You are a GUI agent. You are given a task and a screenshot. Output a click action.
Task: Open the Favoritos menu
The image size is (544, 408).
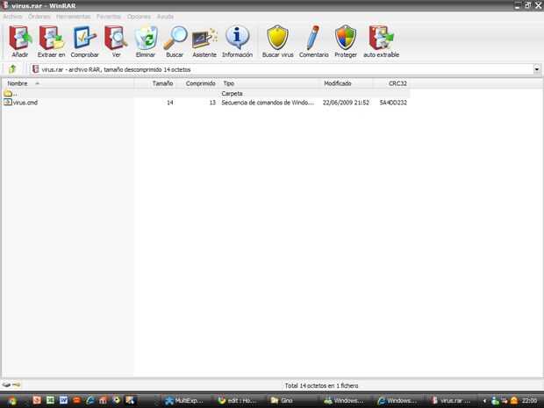pos(109,17)
